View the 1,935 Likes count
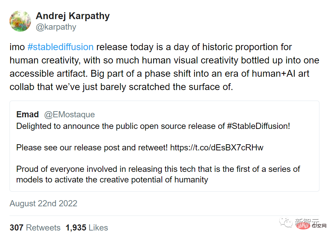Screen dimensions: 330x237 click(87, 227)
